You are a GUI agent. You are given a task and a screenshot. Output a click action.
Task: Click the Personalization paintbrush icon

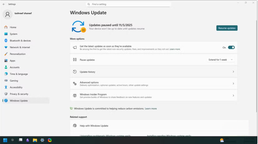pos(6,54)
